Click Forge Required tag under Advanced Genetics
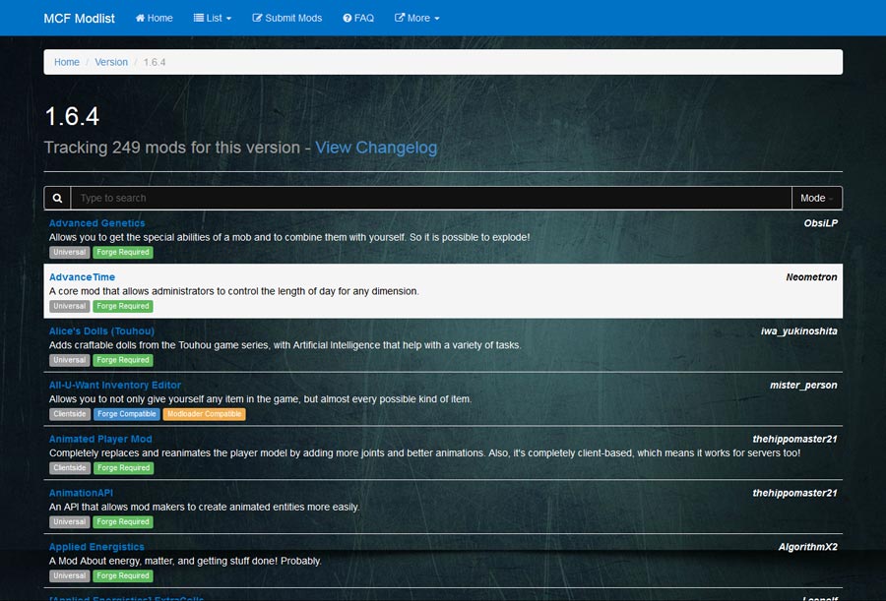The height and width of the screenshot is (601, 886). (123, 253)
